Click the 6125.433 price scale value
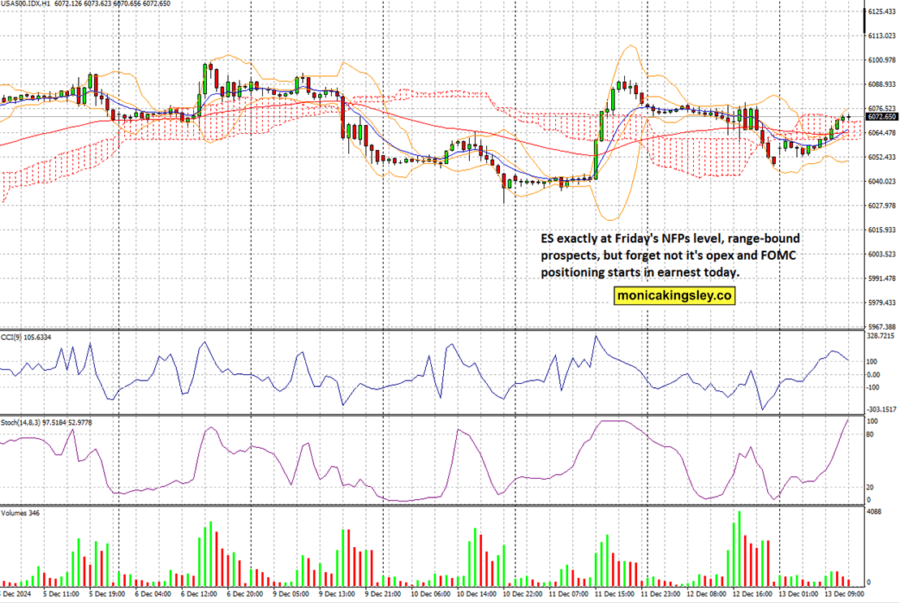The height and width of the screenshot is (603, 900). (x=881, y=11)
